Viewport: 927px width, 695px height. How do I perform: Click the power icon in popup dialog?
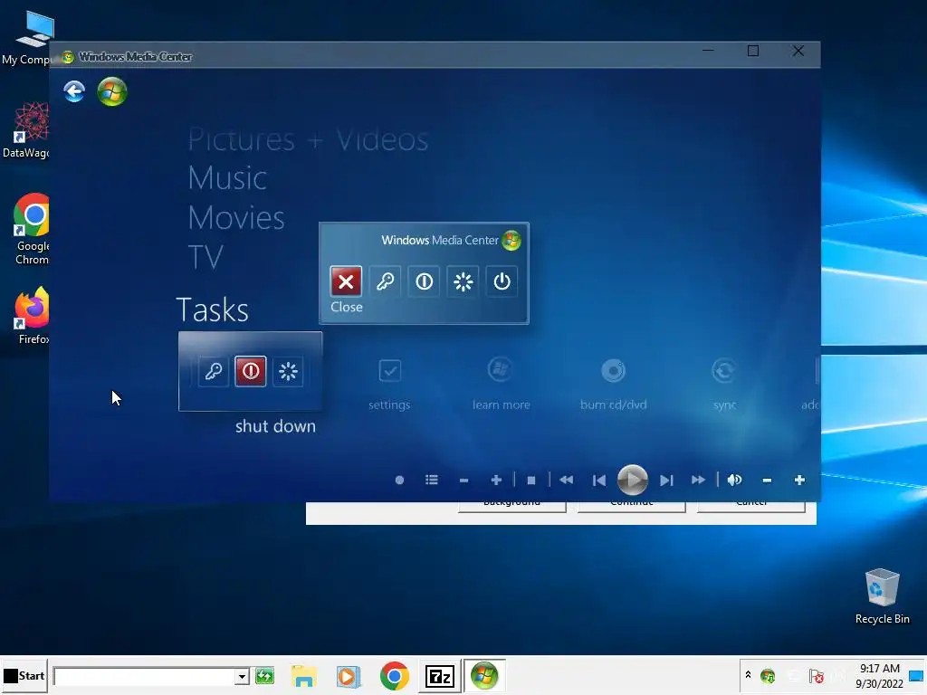pyautogui.click(x=502, y=281)
